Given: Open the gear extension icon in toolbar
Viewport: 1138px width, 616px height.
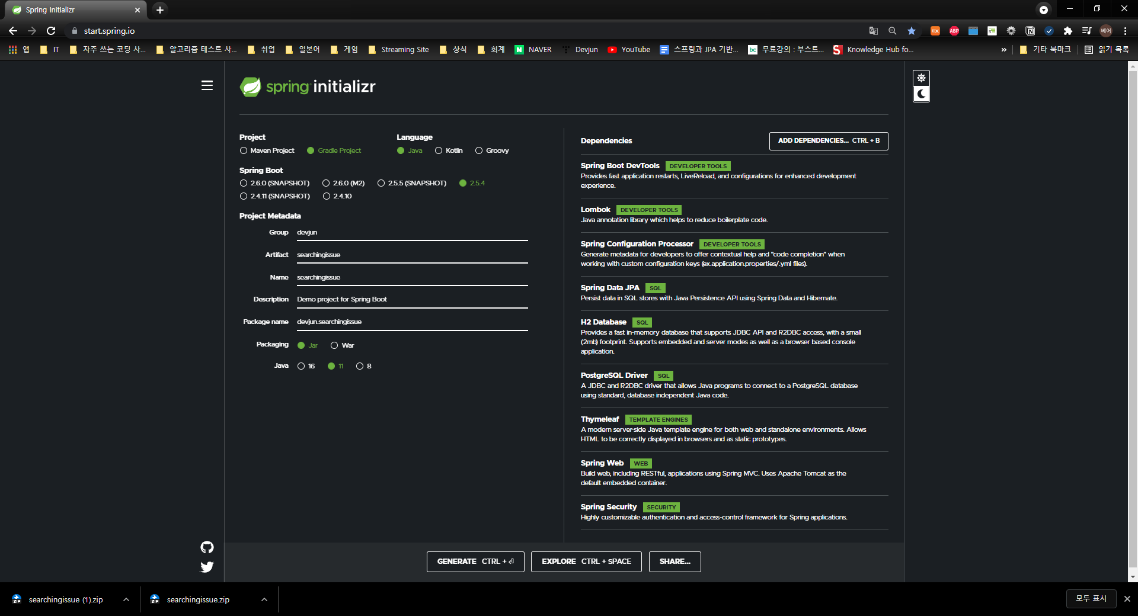Looking at the screenshot, I should click(x=1011, y=31).
